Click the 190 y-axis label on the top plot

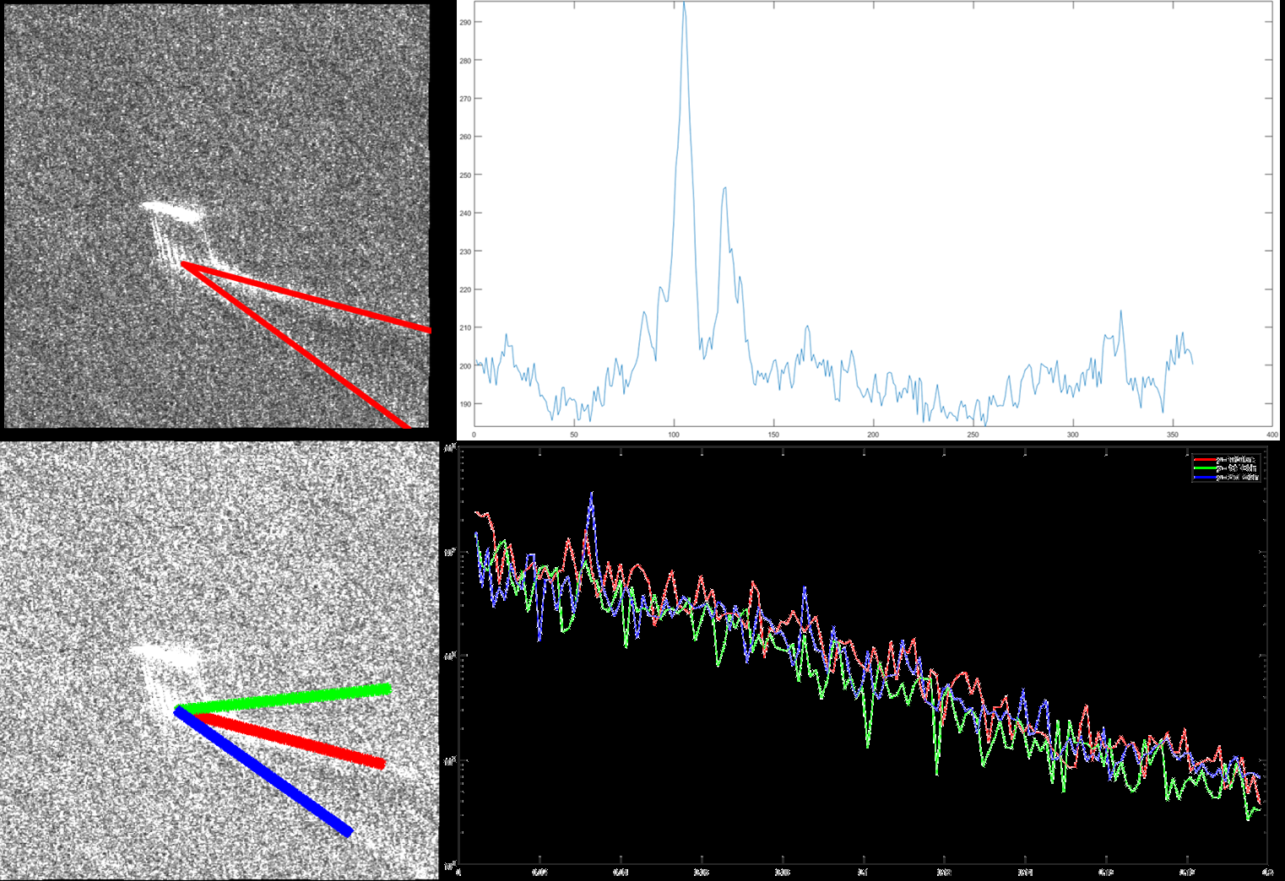[465, 404]
